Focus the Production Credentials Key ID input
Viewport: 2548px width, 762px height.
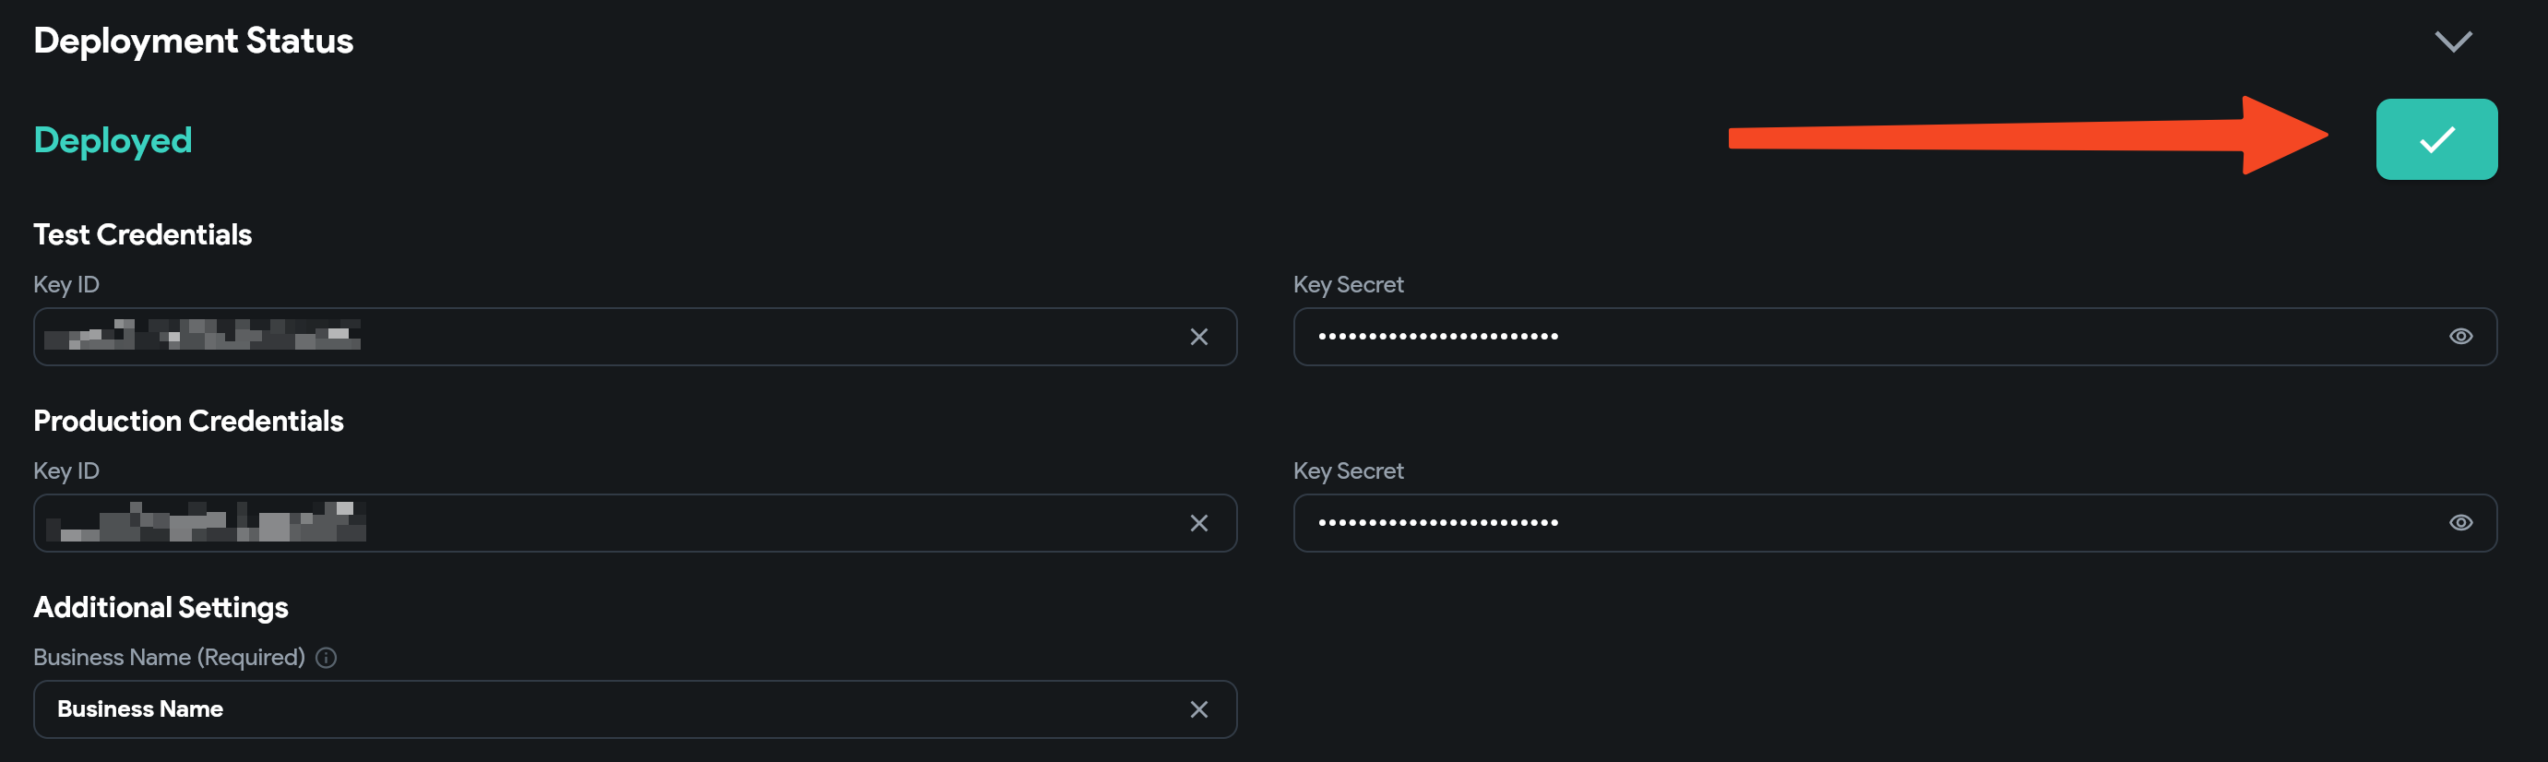(x=635, y=522)
